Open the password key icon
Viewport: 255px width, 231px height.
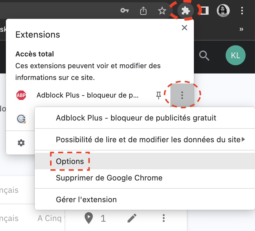125,11
